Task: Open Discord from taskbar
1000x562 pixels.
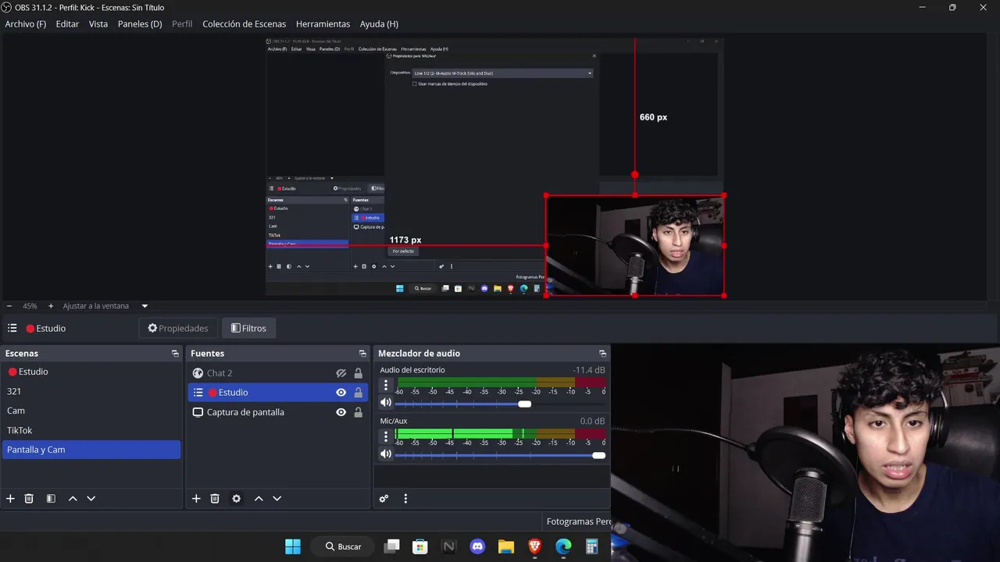Action: point(477,546)
